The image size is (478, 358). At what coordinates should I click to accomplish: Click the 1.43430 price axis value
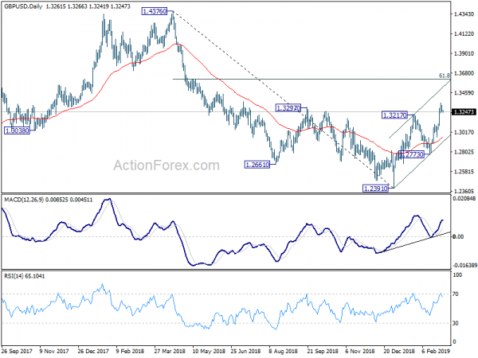click(464, 14)
